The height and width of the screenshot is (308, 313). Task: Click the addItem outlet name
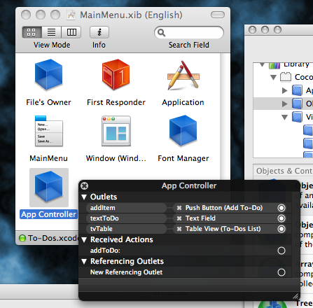click(102, 208)
